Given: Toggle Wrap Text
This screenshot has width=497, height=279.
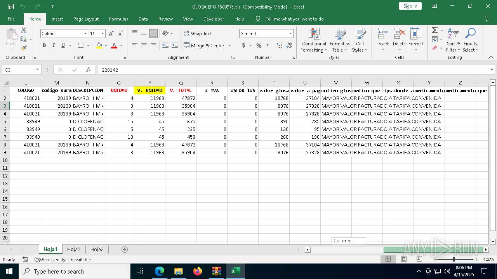Looking at the screenshot, I should click(198, 33).
